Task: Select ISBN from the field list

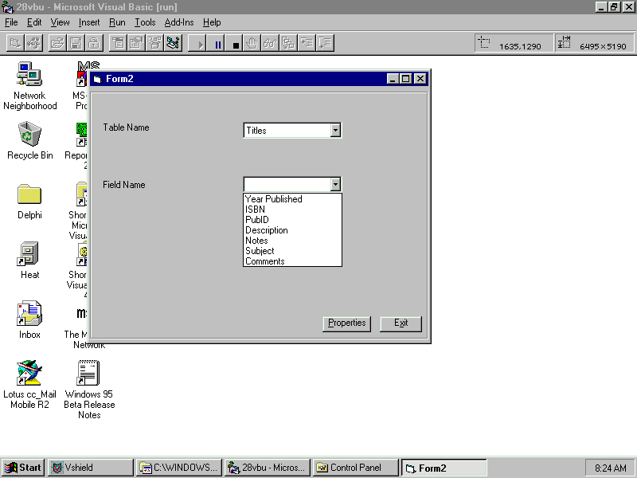Action: [255, 210]
